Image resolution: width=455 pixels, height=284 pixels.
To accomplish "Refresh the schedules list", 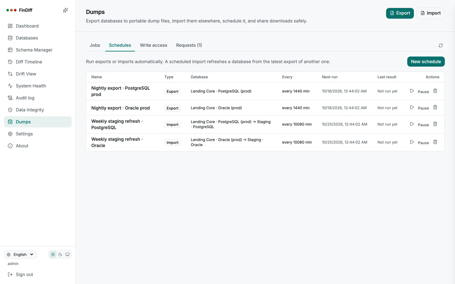I will pos(440,45).
